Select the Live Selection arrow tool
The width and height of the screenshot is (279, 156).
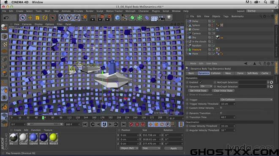click(22, 18)
